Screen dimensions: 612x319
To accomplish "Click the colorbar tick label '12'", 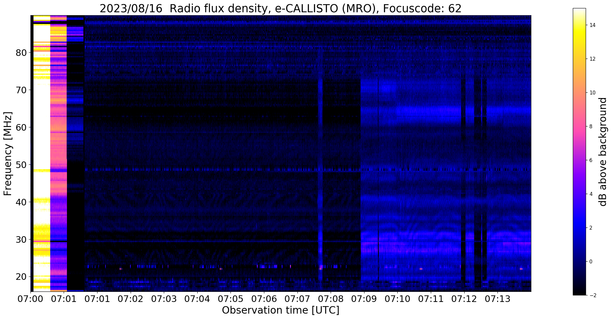I will [x=592, y=59].
